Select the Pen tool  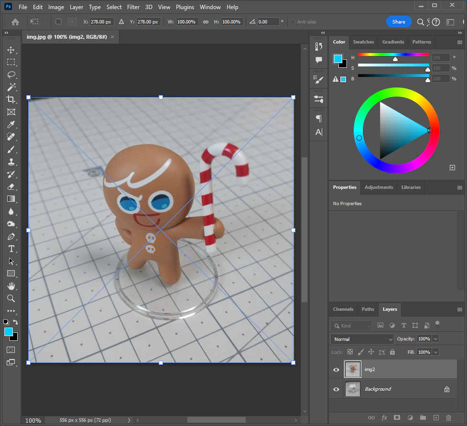tap(11, 237)
